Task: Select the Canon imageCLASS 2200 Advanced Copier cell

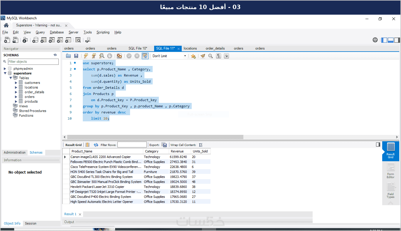Action: tap(106, 157)
